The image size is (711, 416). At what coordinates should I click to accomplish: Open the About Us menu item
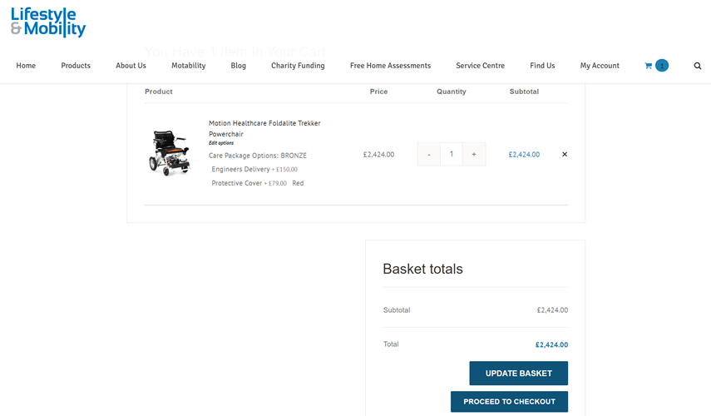tap(131, 66)
